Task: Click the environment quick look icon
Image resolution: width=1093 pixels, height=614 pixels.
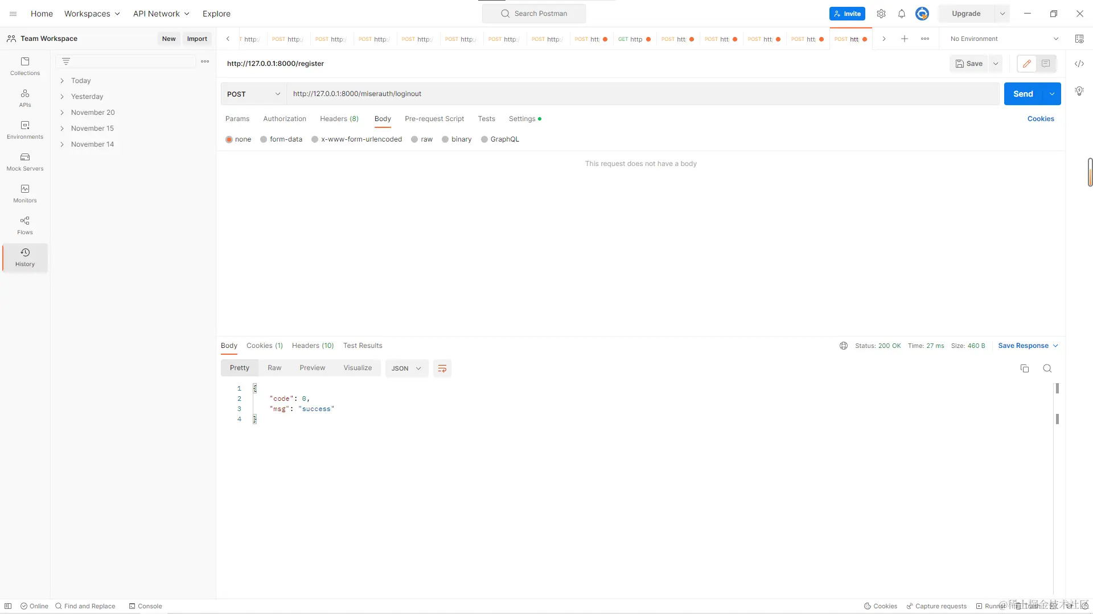Action: pos(1079,39)
